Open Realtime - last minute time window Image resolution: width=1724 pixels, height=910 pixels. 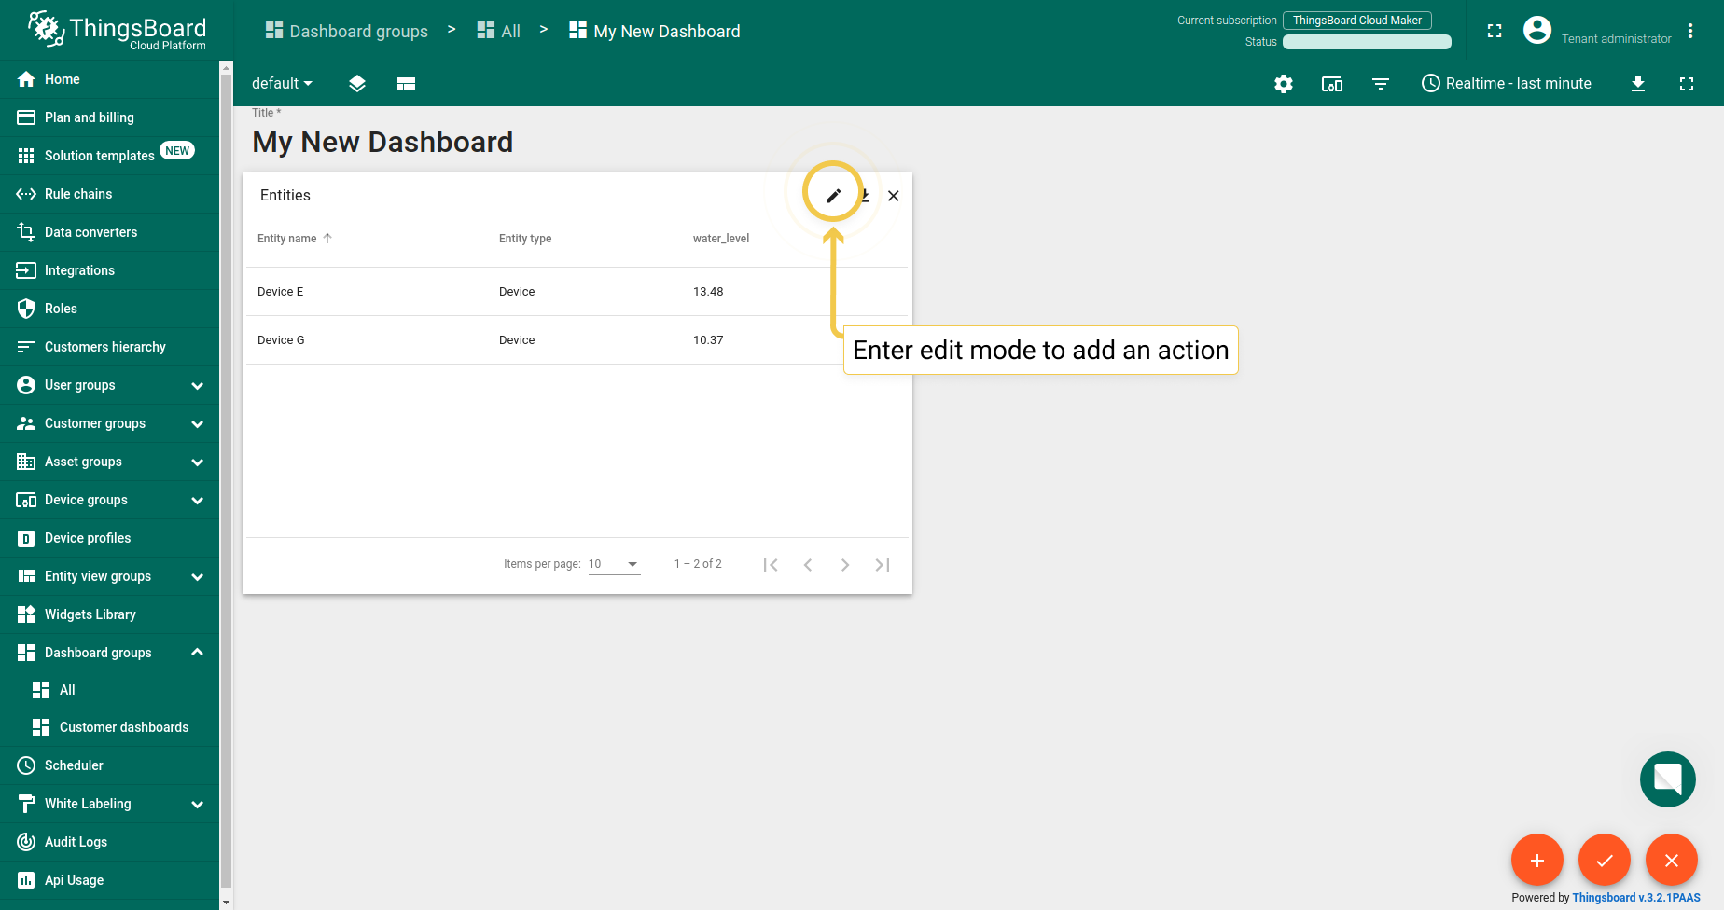pos(1506,84)
